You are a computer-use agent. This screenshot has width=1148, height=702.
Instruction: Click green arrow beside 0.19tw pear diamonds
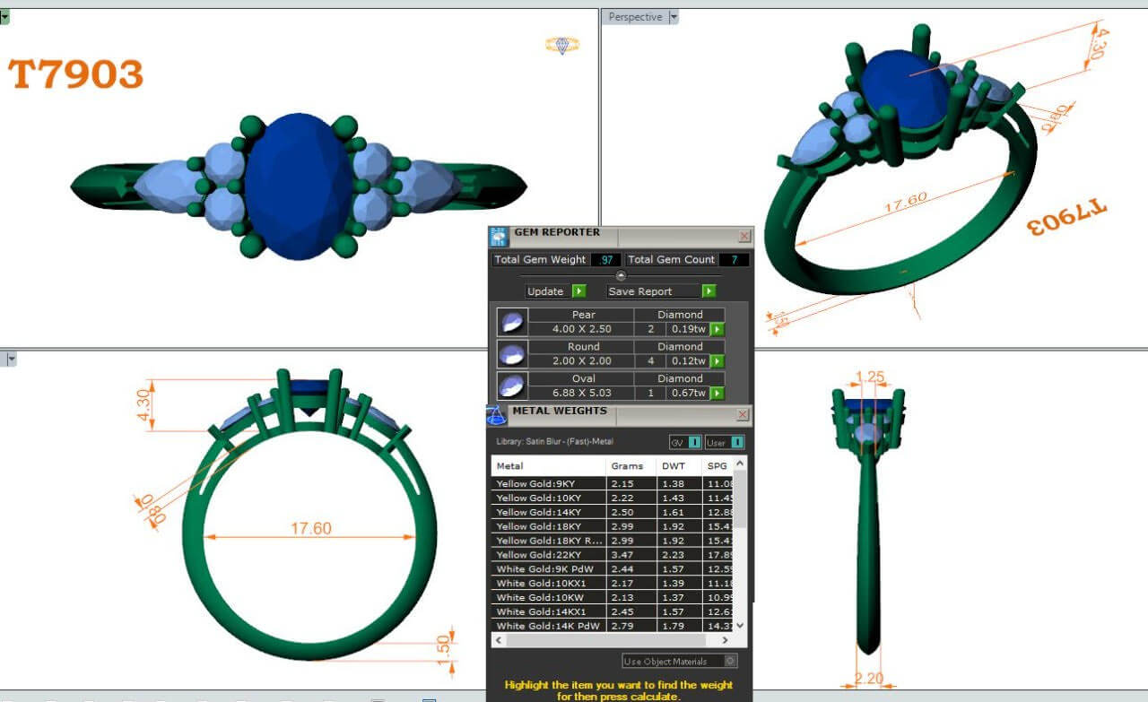click(x=717, y=329)
